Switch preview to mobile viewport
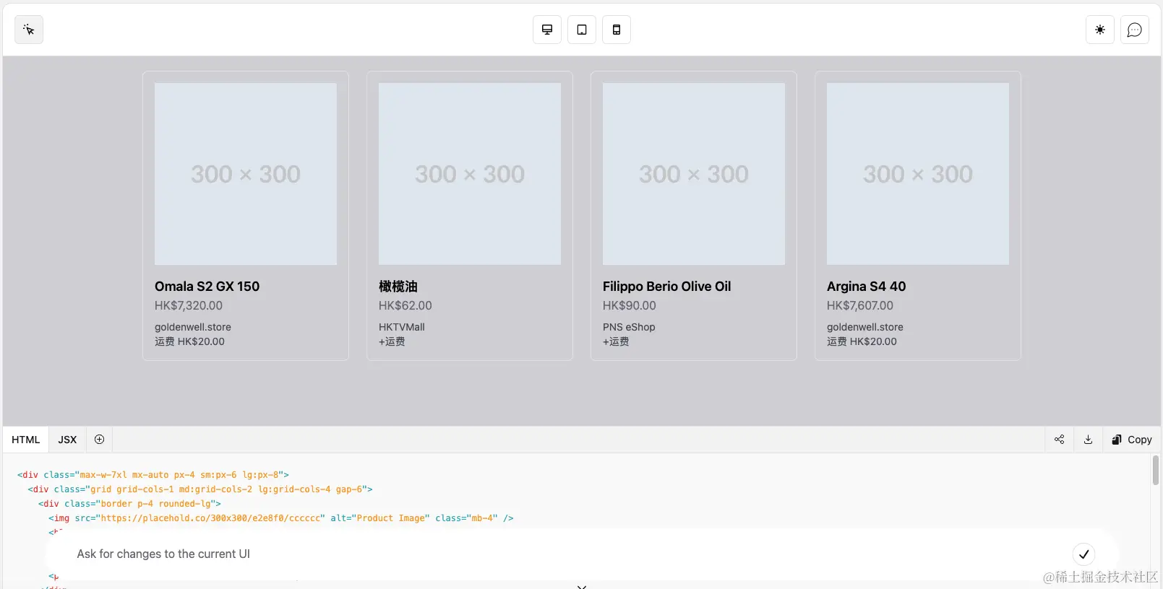 [617, 30]
